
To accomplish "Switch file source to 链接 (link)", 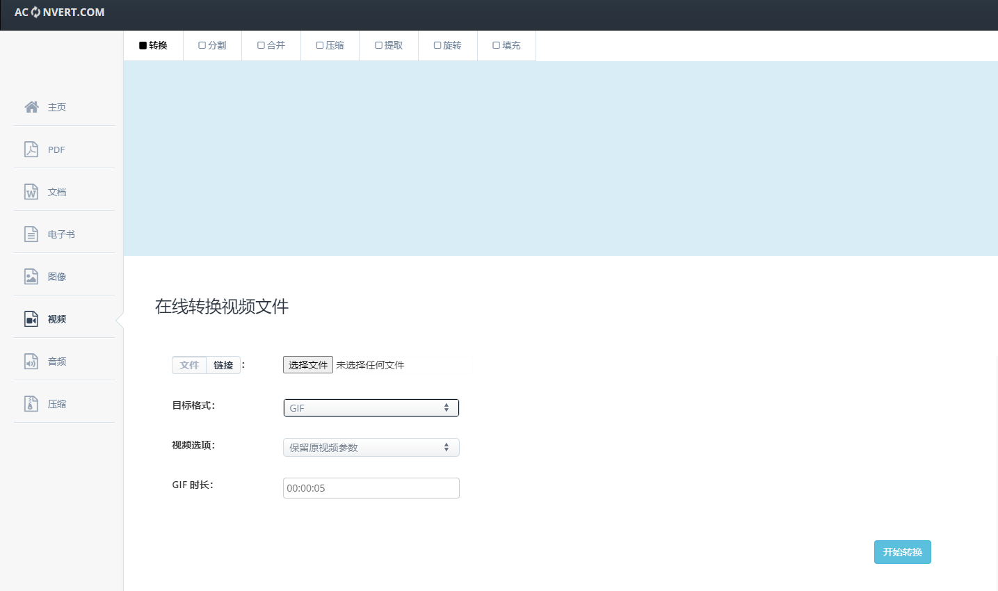I will [223, 365].
